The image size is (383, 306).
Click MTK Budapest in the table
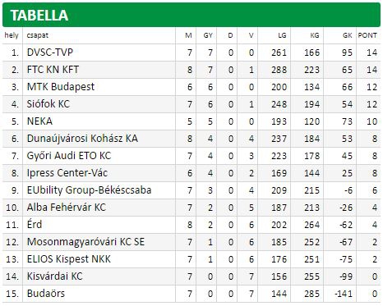coord(61,87)
